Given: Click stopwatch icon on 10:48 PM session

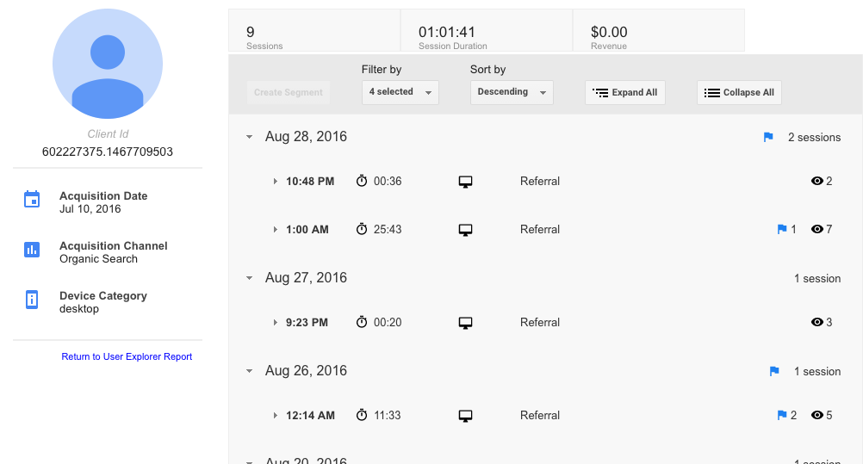Looking at the screenshot, I should point(362,182).
